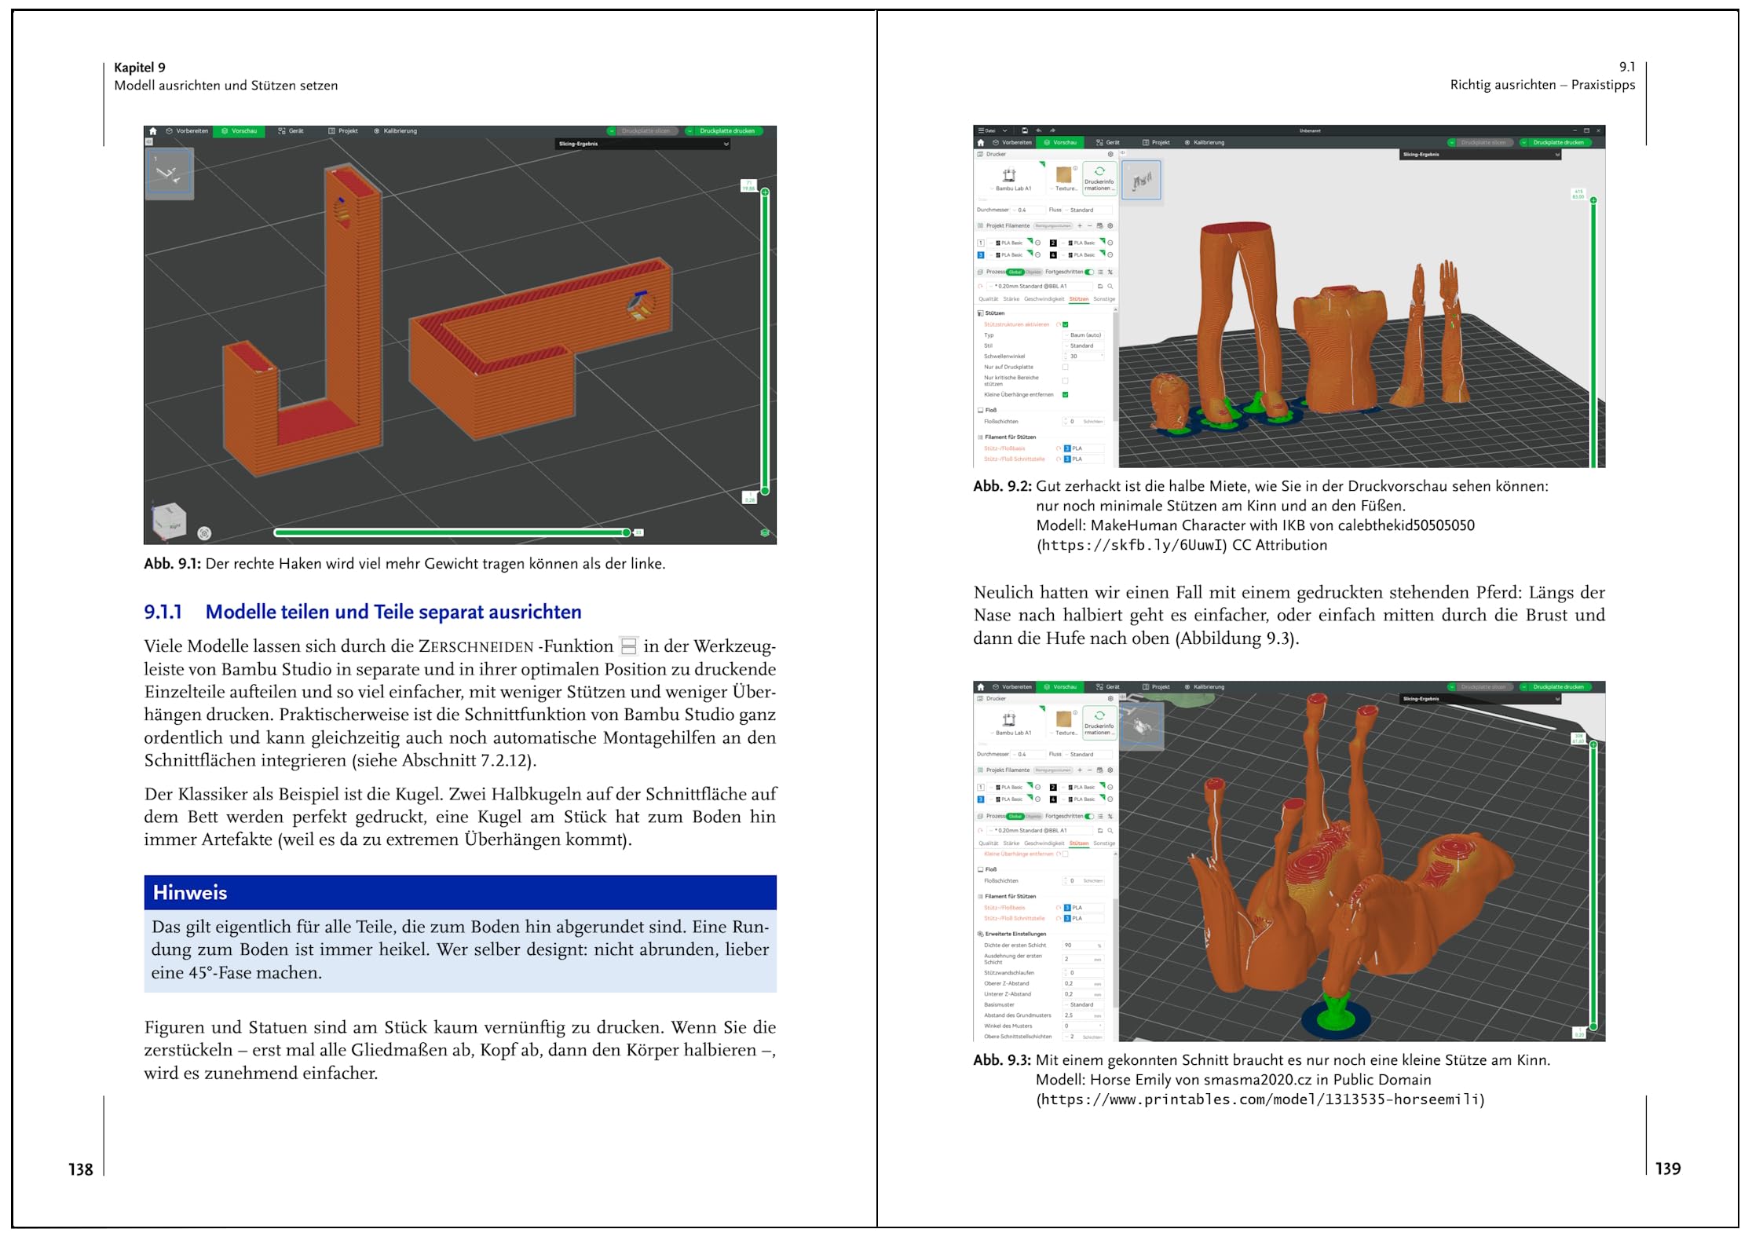Click the Druckplatte slicen button in Abb. 9.3

pyautogui.click(x=1479, y=687)
